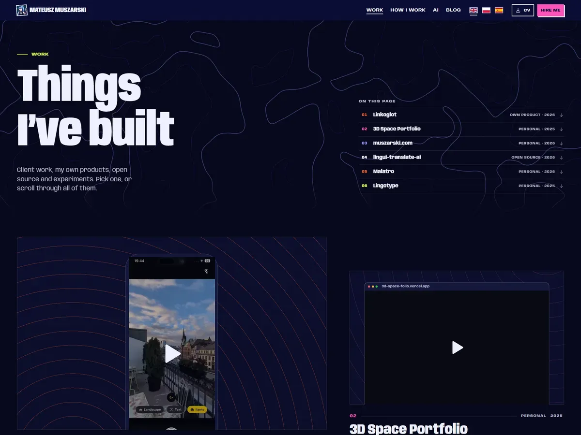Click the "OWN PRODUCT · 2026" label
The image size is (581, 435).
click(x=532, y=115)
